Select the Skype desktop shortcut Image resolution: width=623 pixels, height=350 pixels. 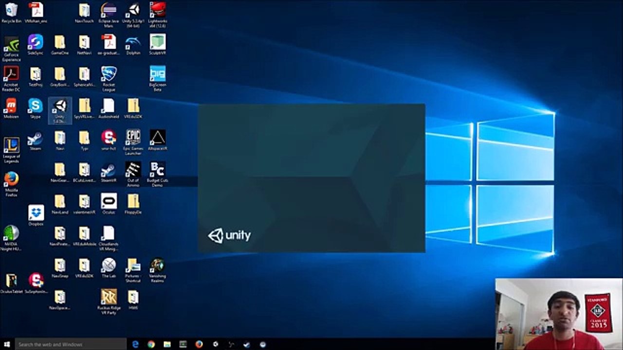pyautogui.click(x=36, y=108)
